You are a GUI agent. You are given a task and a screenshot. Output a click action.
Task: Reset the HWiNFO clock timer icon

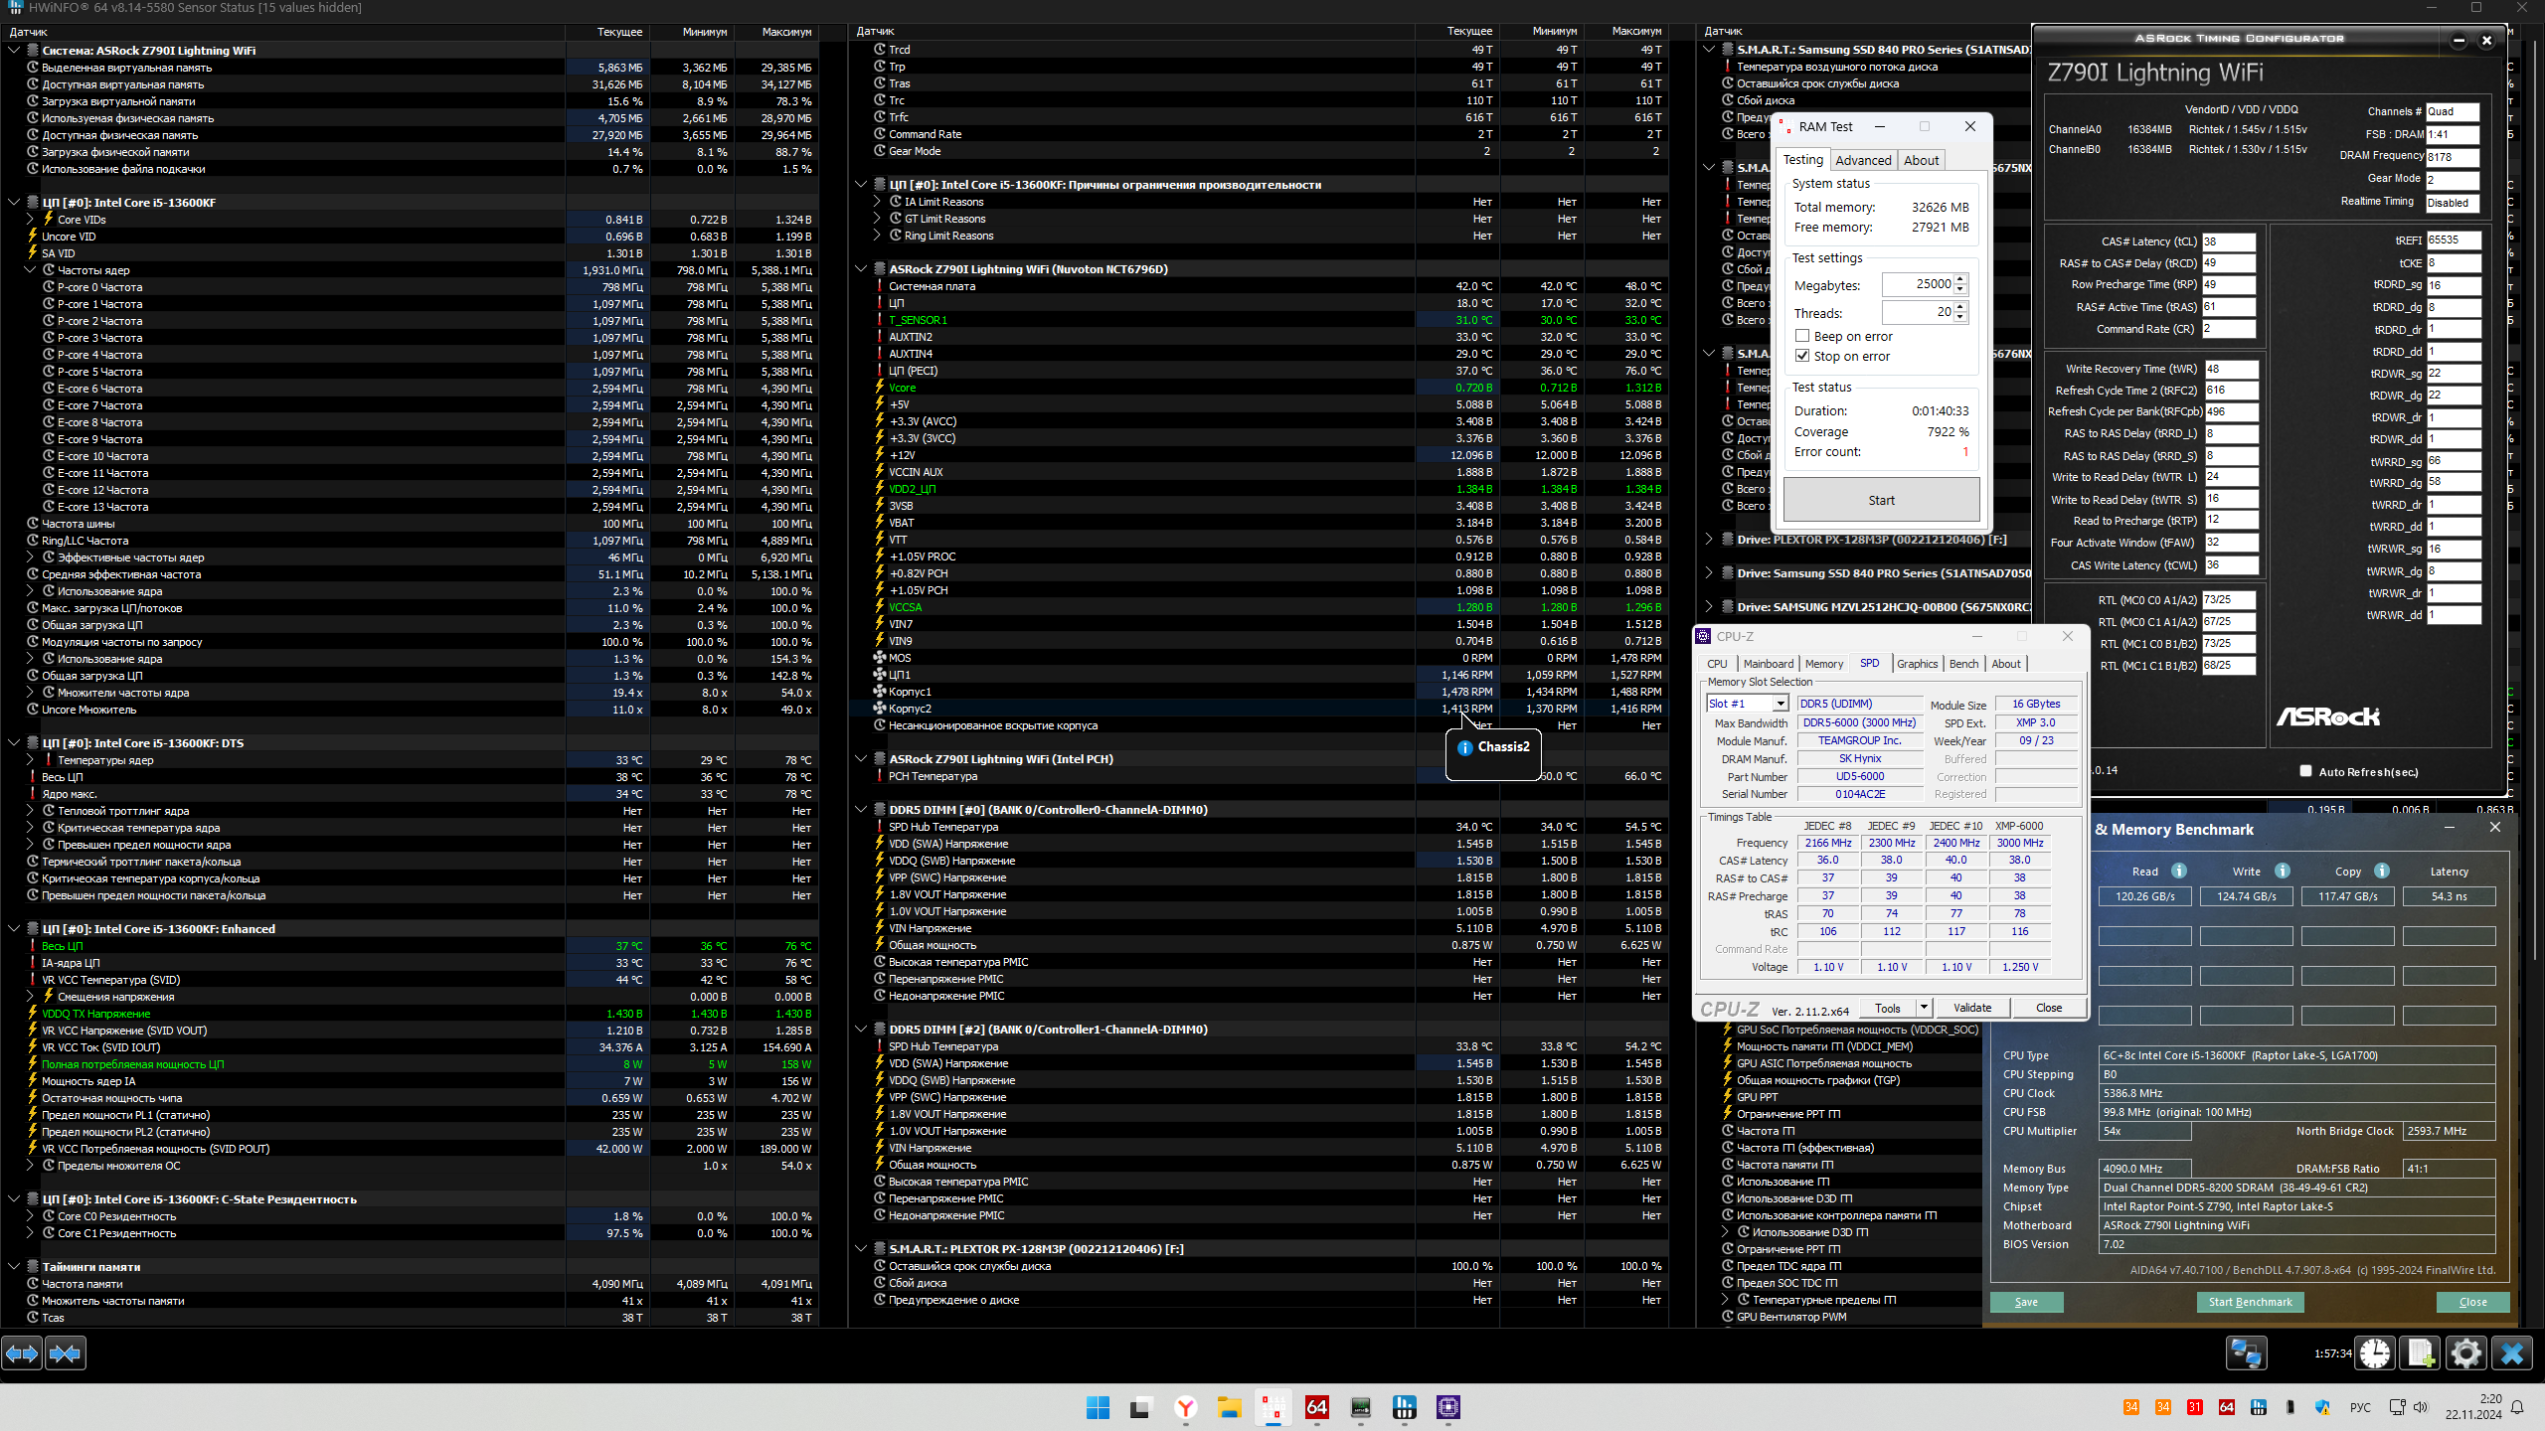click(2375, 1353)
